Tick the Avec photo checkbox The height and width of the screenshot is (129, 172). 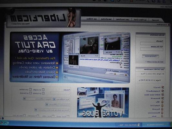tap(68, 116)
